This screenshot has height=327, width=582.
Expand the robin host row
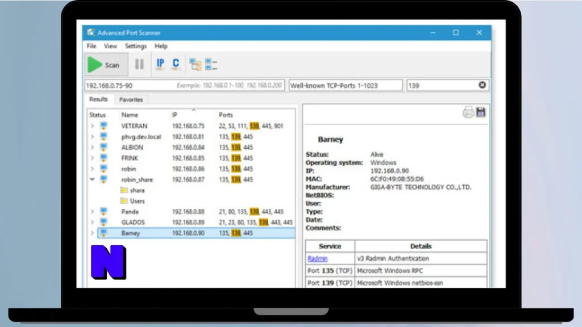click(92, 169)
